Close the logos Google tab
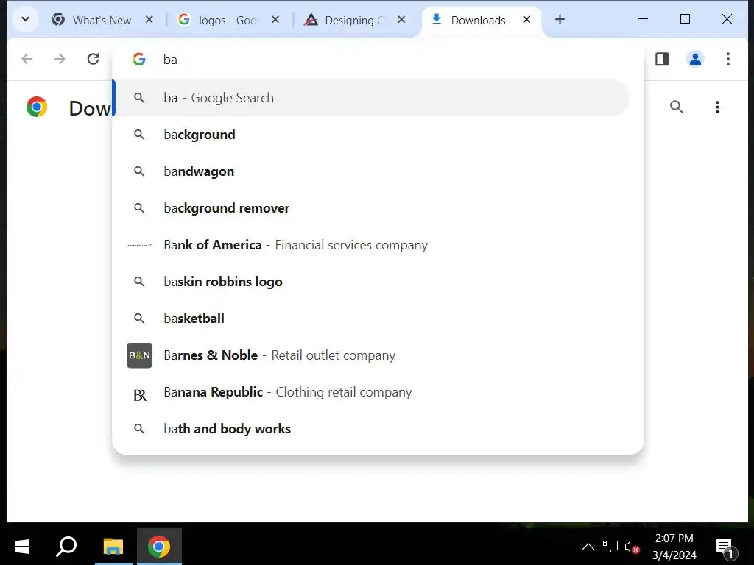Image resolution: width=754 pixels, height=565 pixels. tap(275, 20)
